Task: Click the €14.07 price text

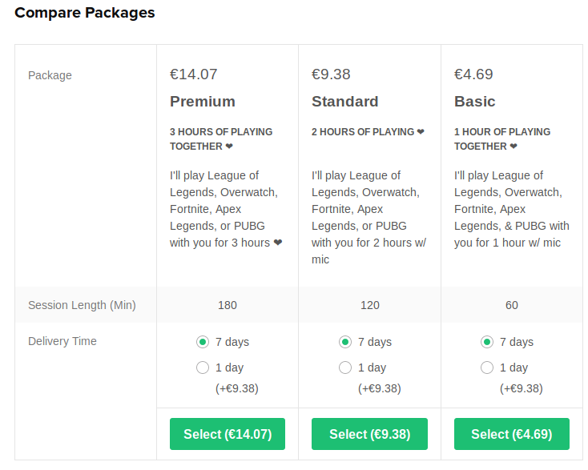Action: pyautogui.click(x=194, y=74)
